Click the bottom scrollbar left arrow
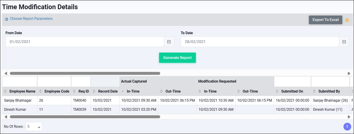The width and height of the screenshot is (354, 134). (6, 116)
